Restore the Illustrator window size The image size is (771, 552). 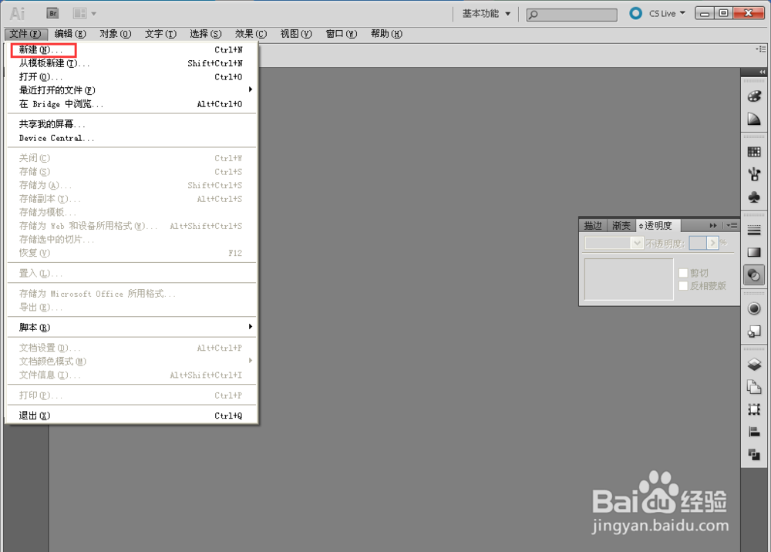tap(723, 13)
